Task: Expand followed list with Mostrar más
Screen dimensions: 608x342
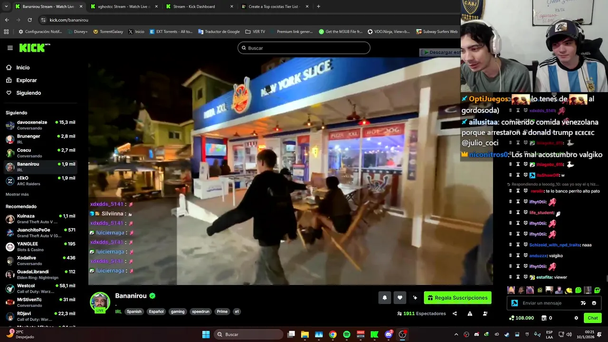Action: coord(17,194)
